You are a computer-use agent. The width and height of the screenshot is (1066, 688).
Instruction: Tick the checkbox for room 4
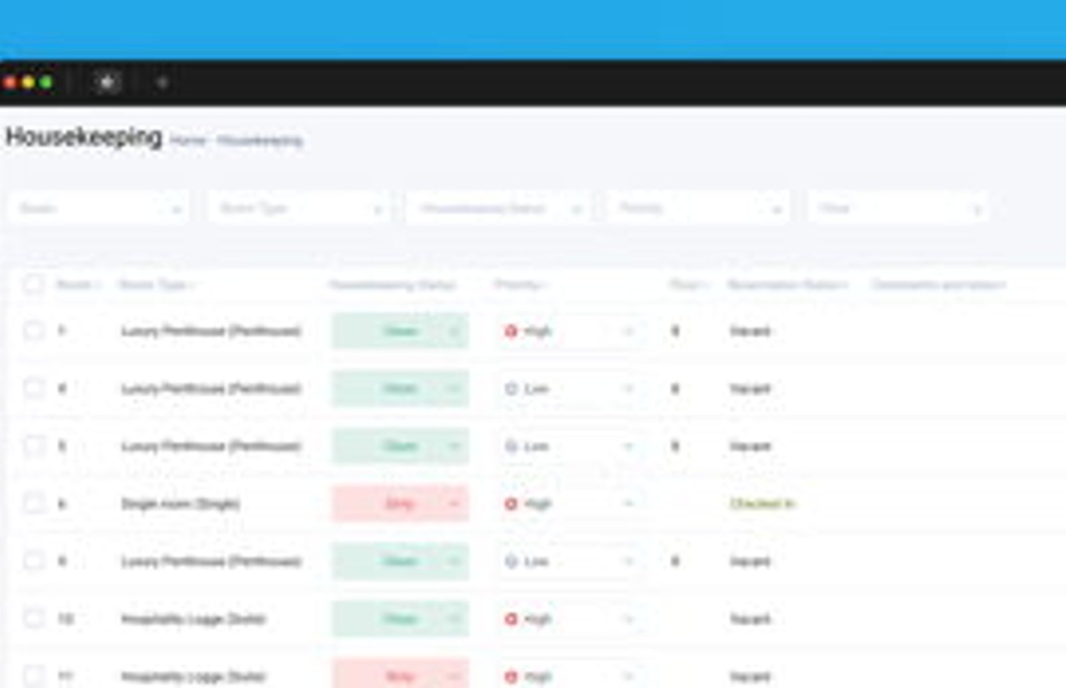point(33,388)
